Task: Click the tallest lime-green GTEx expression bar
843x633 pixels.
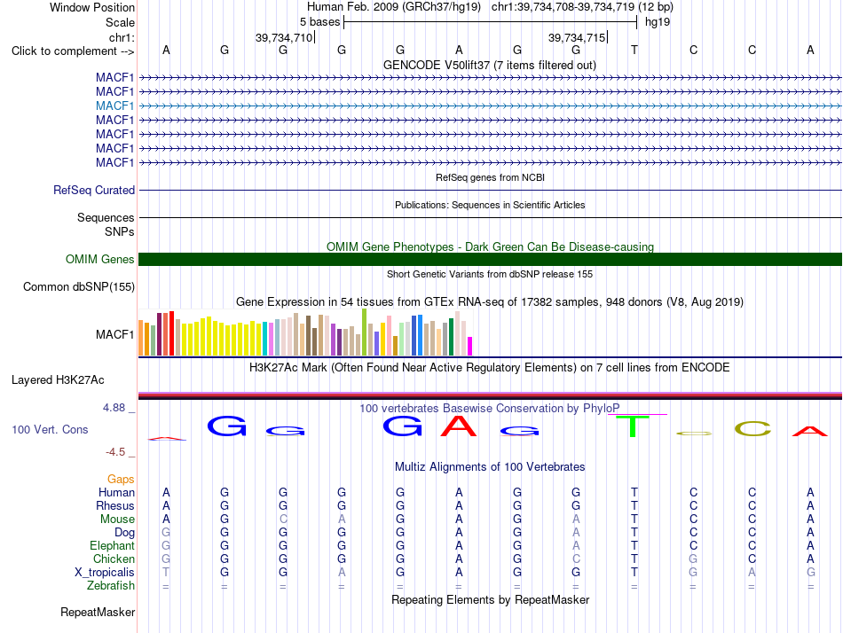Action: pos(364,332)
